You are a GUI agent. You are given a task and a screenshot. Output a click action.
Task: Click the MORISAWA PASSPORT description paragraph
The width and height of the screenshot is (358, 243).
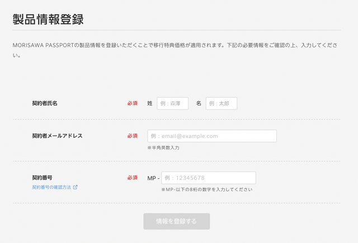175,44
